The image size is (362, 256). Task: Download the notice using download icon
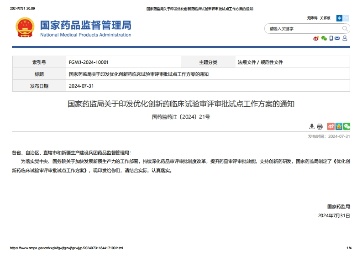[x=312, y=126]
